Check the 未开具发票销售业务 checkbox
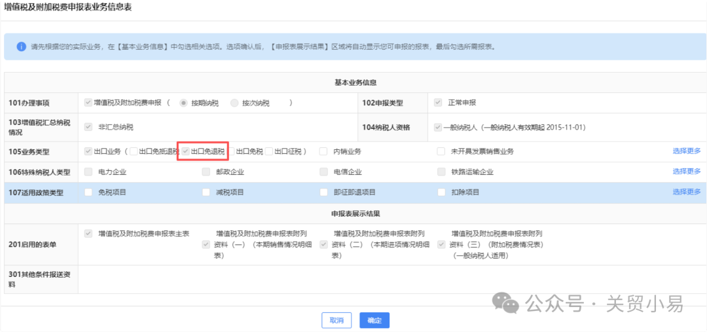This screenshot has width=707, height=332. coord(441,151)
